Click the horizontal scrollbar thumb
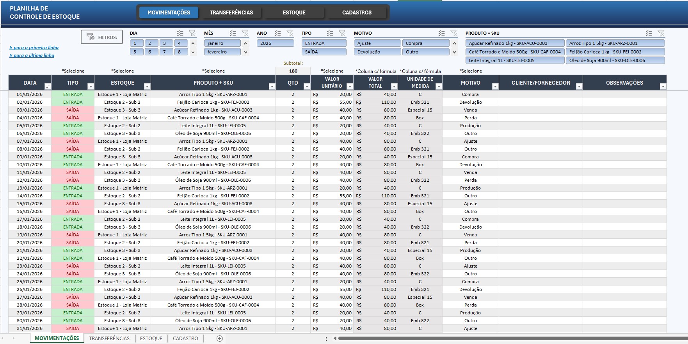The width and height of the screenshot is (688, 344). pyautogui.click(x=513, y=339)
